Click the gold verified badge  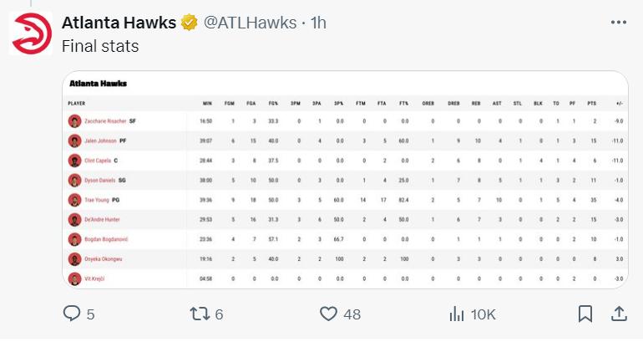[x=189, y=23]
